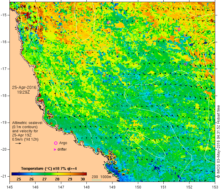Click the IMOS copyright timestamp text
Viewport: 222px width, 189px height.
[218, 142]
